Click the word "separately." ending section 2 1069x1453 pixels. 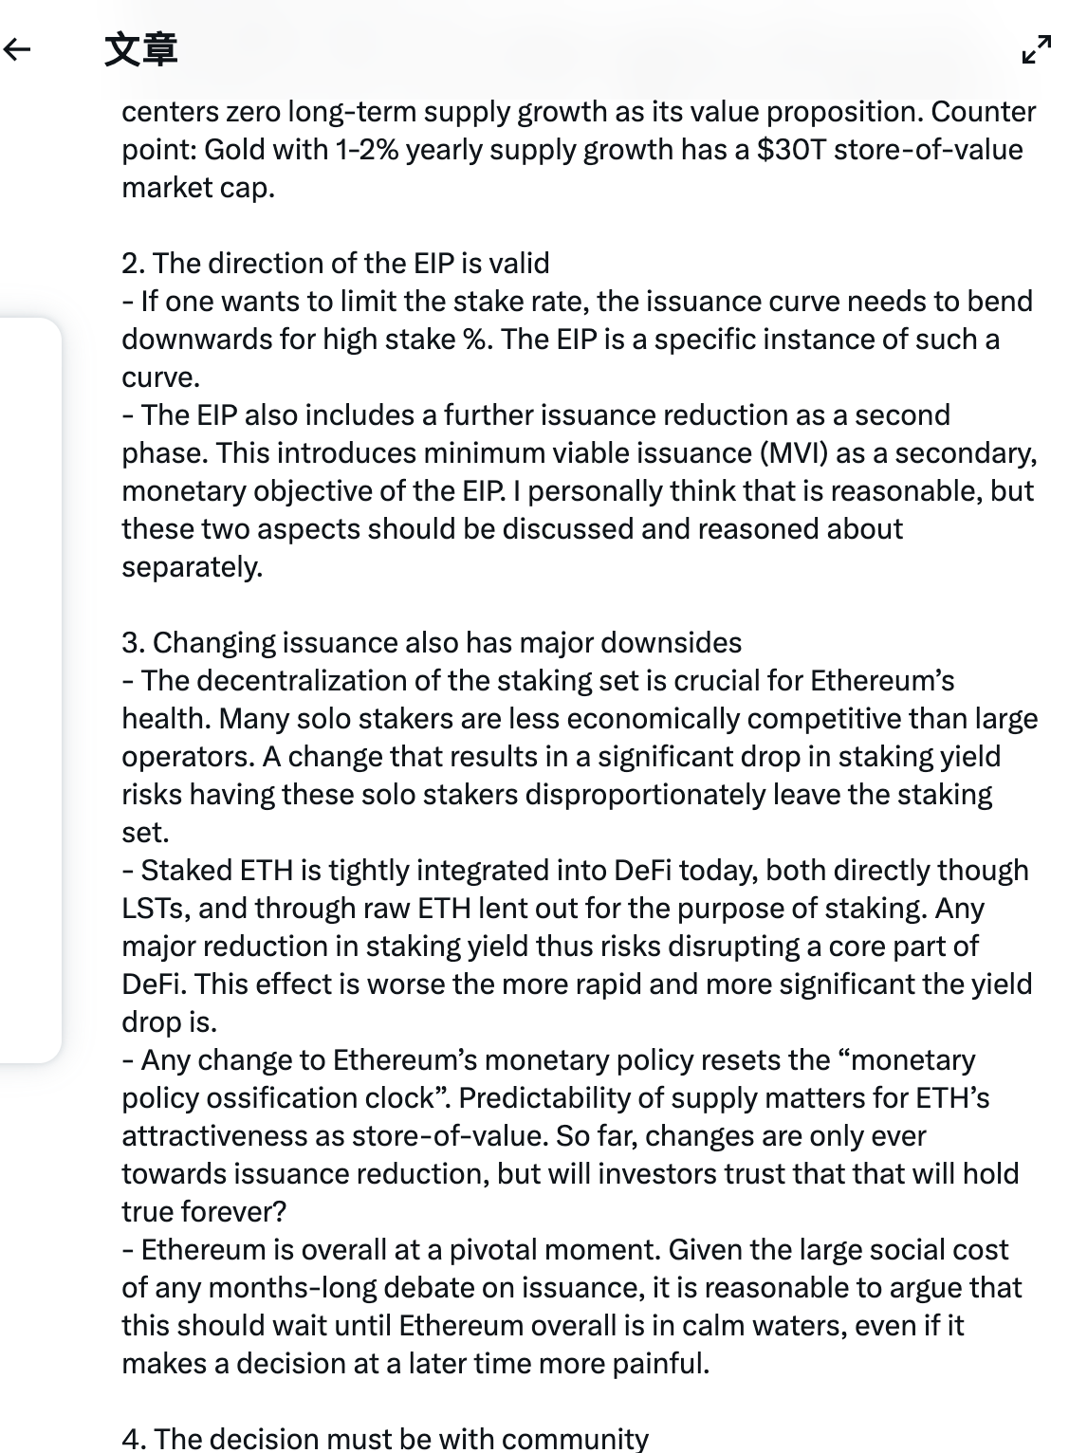pos(193,566)
